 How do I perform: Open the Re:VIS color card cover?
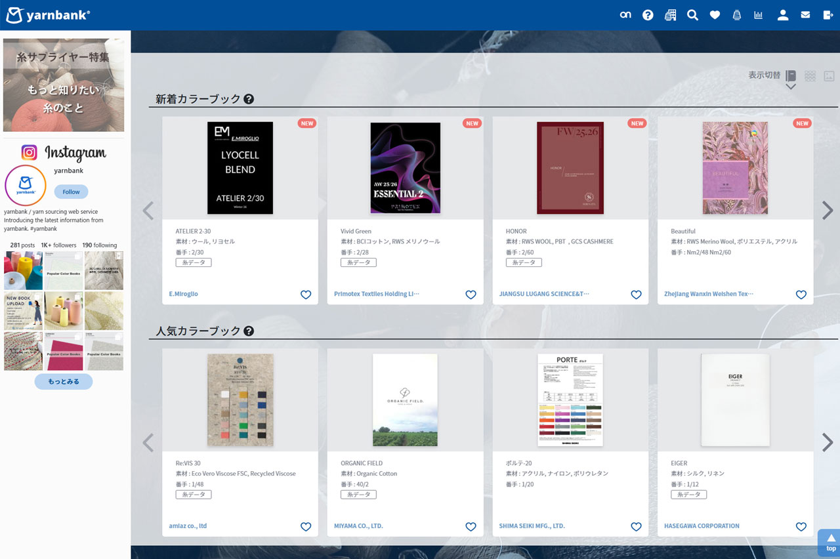pos(240,400)
